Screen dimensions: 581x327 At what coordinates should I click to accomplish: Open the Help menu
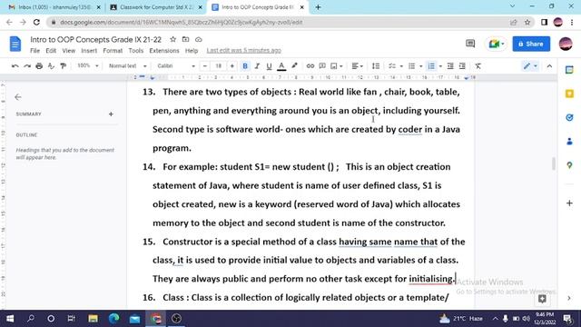coord(192,51)
